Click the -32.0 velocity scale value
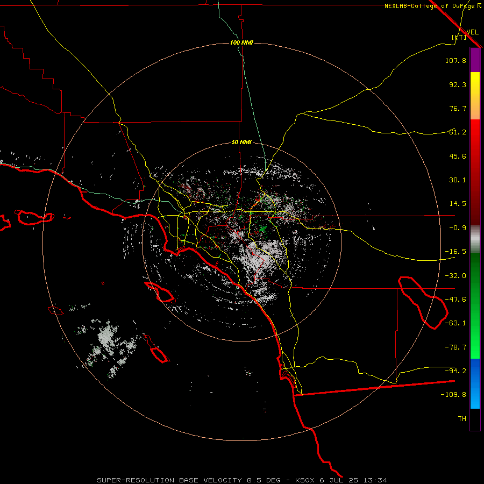This screenshot has width=484, height=484. 455,276
